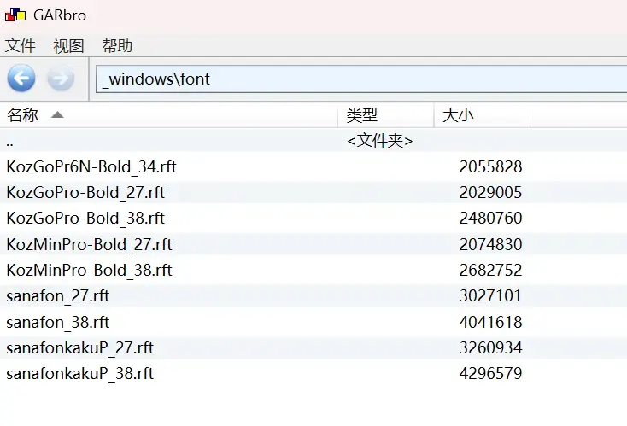This screenshot has width=627, height=426.
Task: Select file KozMinPro-Bold_27.rft
Action: click(89, 244)
